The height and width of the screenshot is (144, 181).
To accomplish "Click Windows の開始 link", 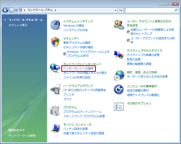I will (x=74, y=26).
